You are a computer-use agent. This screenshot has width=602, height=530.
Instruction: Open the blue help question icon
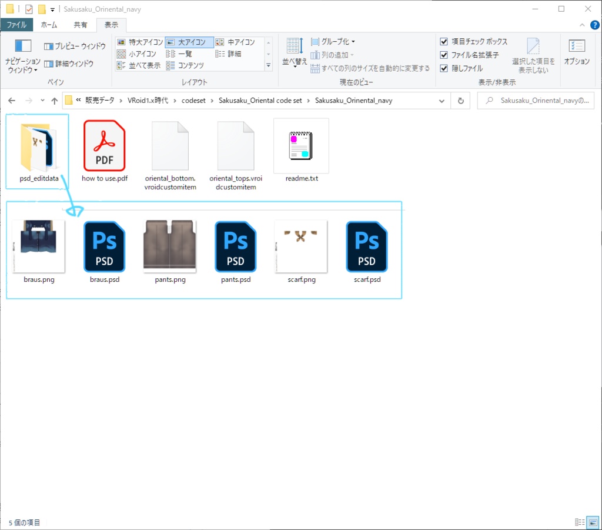(595, 25)
